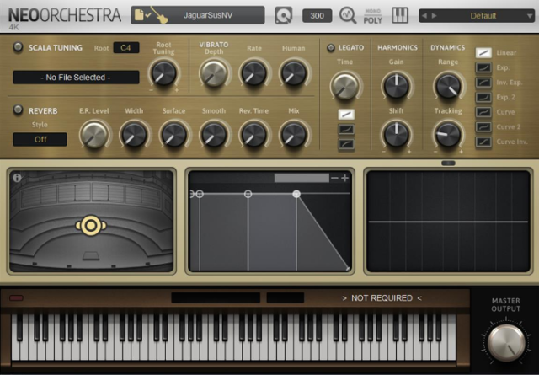The width and height of the screenshot is (539, 375).
Task: Select the Exp. 2 dynamics curve
Action: tap(483, 97)
